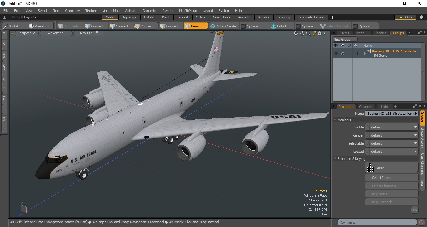Image resolution: width=427 pixels, height=227 pixels.
Task: Click the None keying button
Action: pyautogui.click(x=392, y=168)
